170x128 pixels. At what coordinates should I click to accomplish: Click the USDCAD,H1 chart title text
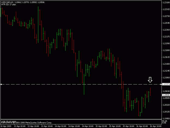[7, 2]
